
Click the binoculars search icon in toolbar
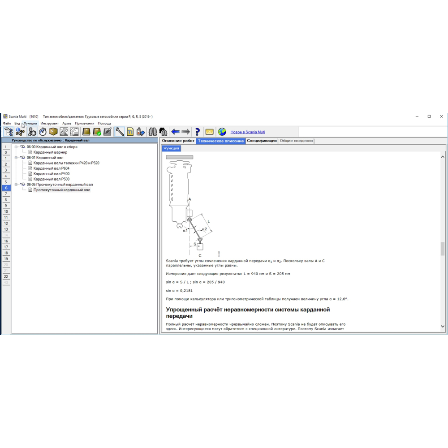pos(152,132)
